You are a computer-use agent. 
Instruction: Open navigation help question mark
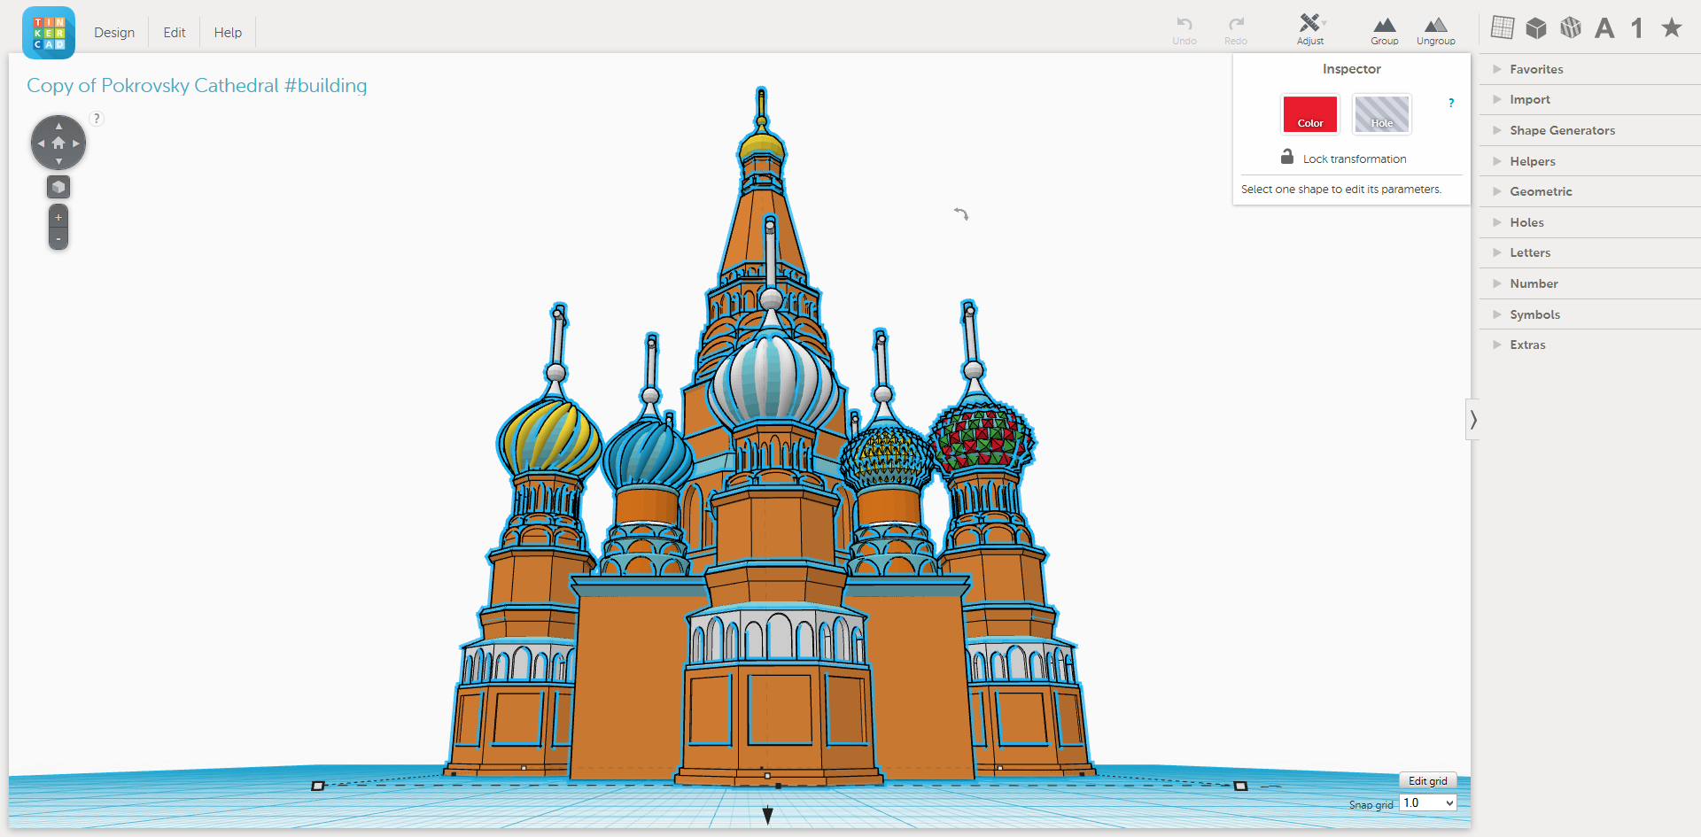(97, 118)
